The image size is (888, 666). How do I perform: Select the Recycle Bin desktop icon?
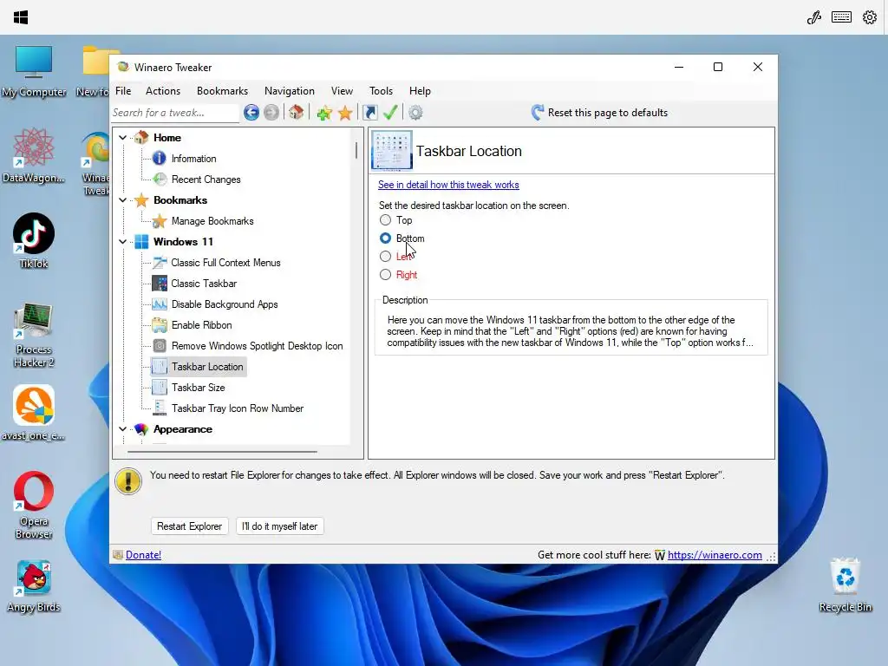pyautogui.click(x=845, y=585)
